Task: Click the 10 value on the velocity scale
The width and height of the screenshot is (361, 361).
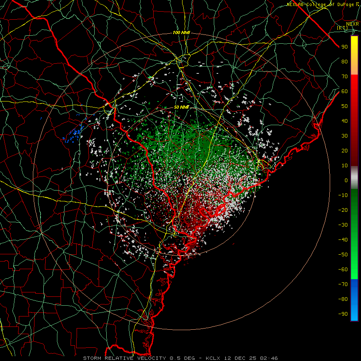Action: pos(345,166)
